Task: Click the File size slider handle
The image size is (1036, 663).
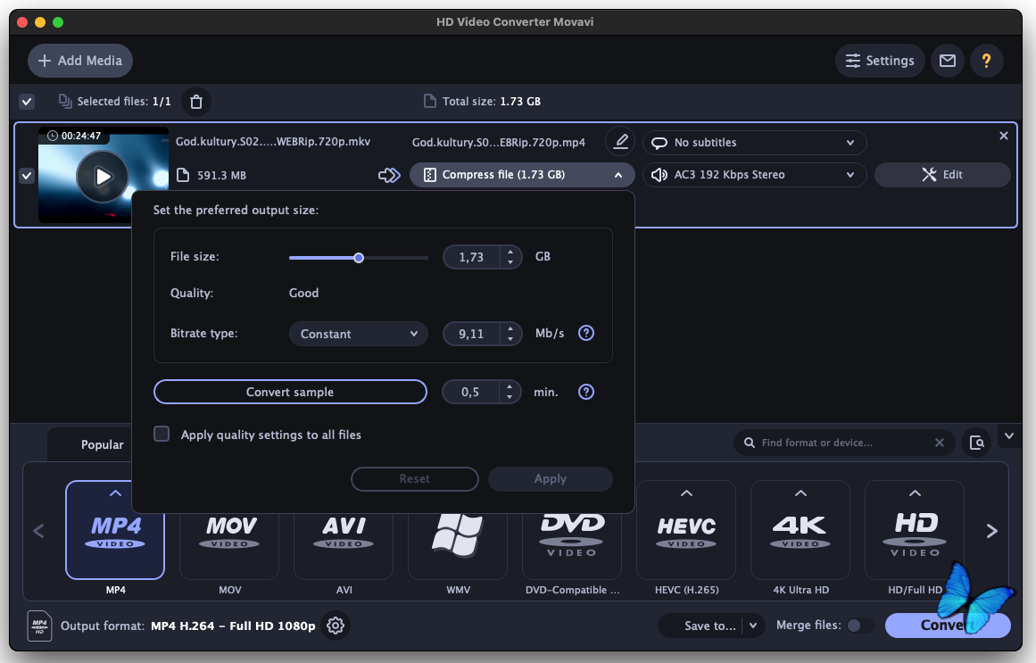Action: click(359, 257)
